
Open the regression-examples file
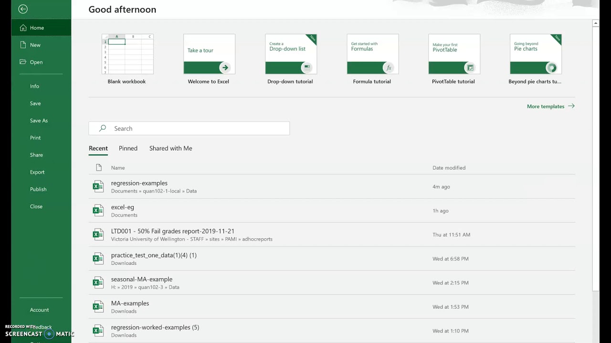pos(332,187)
